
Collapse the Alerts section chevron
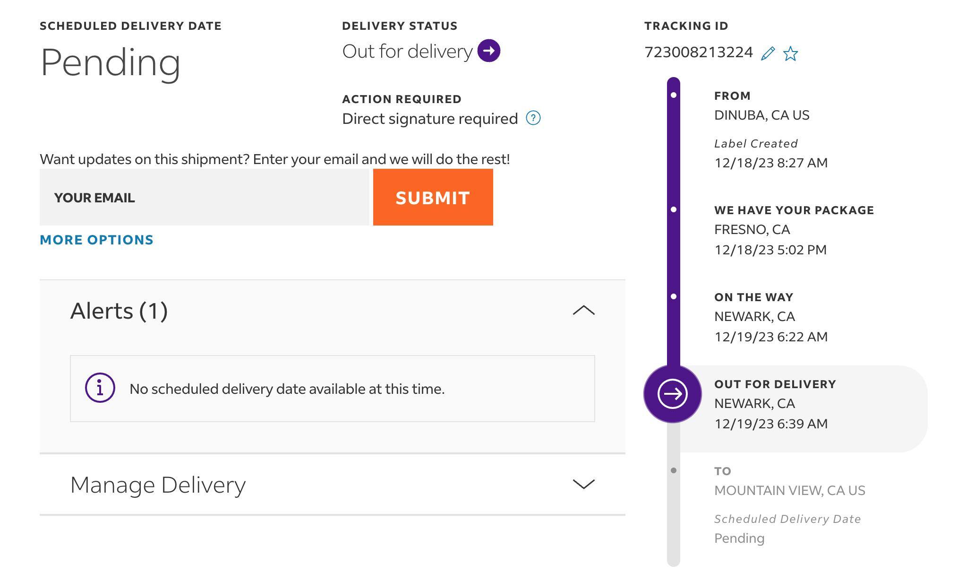pos(583,310)
